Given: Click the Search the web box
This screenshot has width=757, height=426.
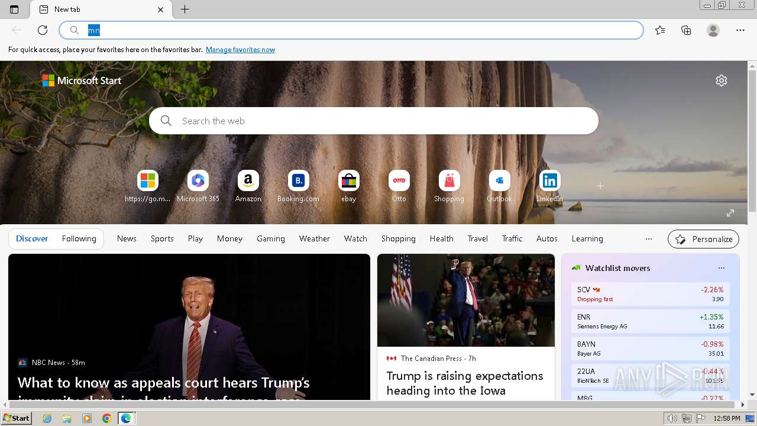Looking at the screenshot, I should pyautogui.click(x=374, y=121).
